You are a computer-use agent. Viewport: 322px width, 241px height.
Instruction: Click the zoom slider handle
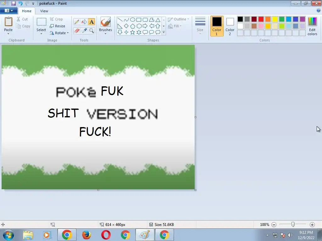click(293, 224)
